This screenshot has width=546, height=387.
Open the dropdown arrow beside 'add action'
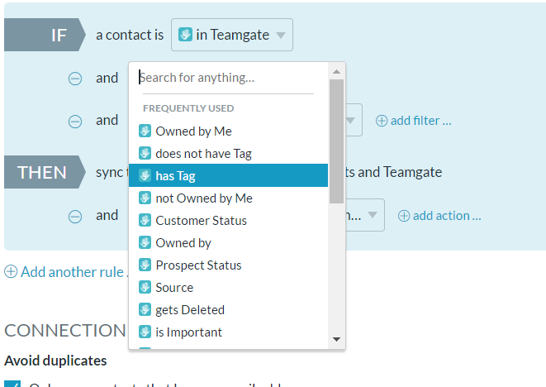coord(373,215)
